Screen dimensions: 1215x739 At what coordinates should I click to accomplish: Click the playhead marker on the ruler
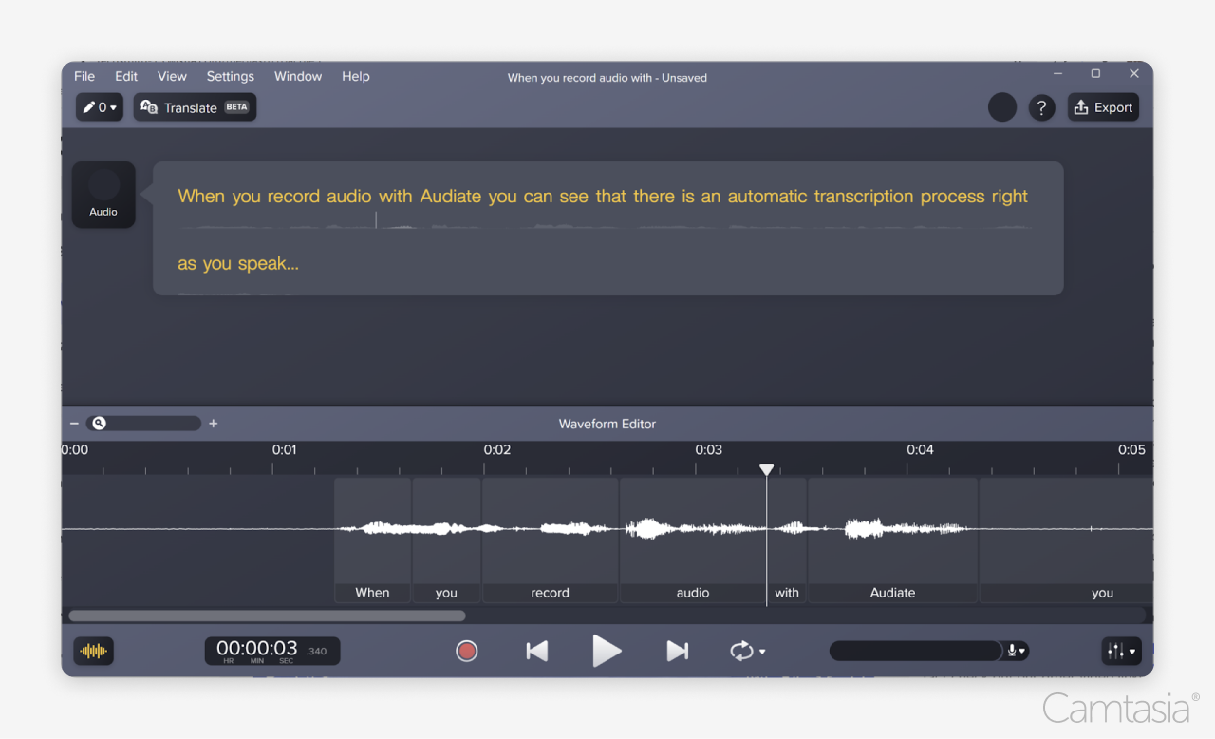[767, 470]
